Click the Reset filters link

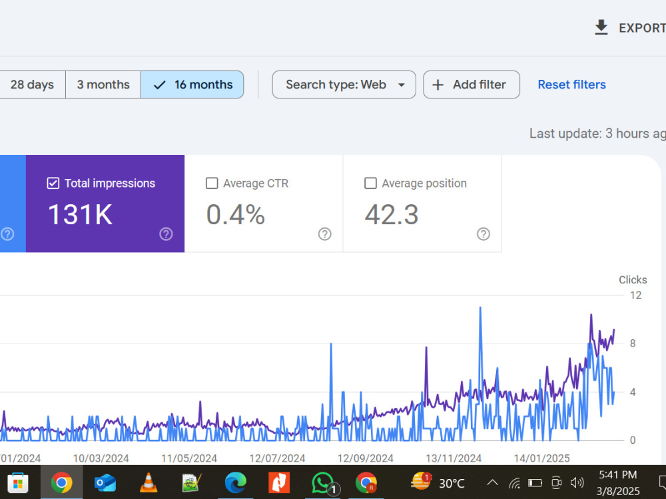click(x=571, y=84)
